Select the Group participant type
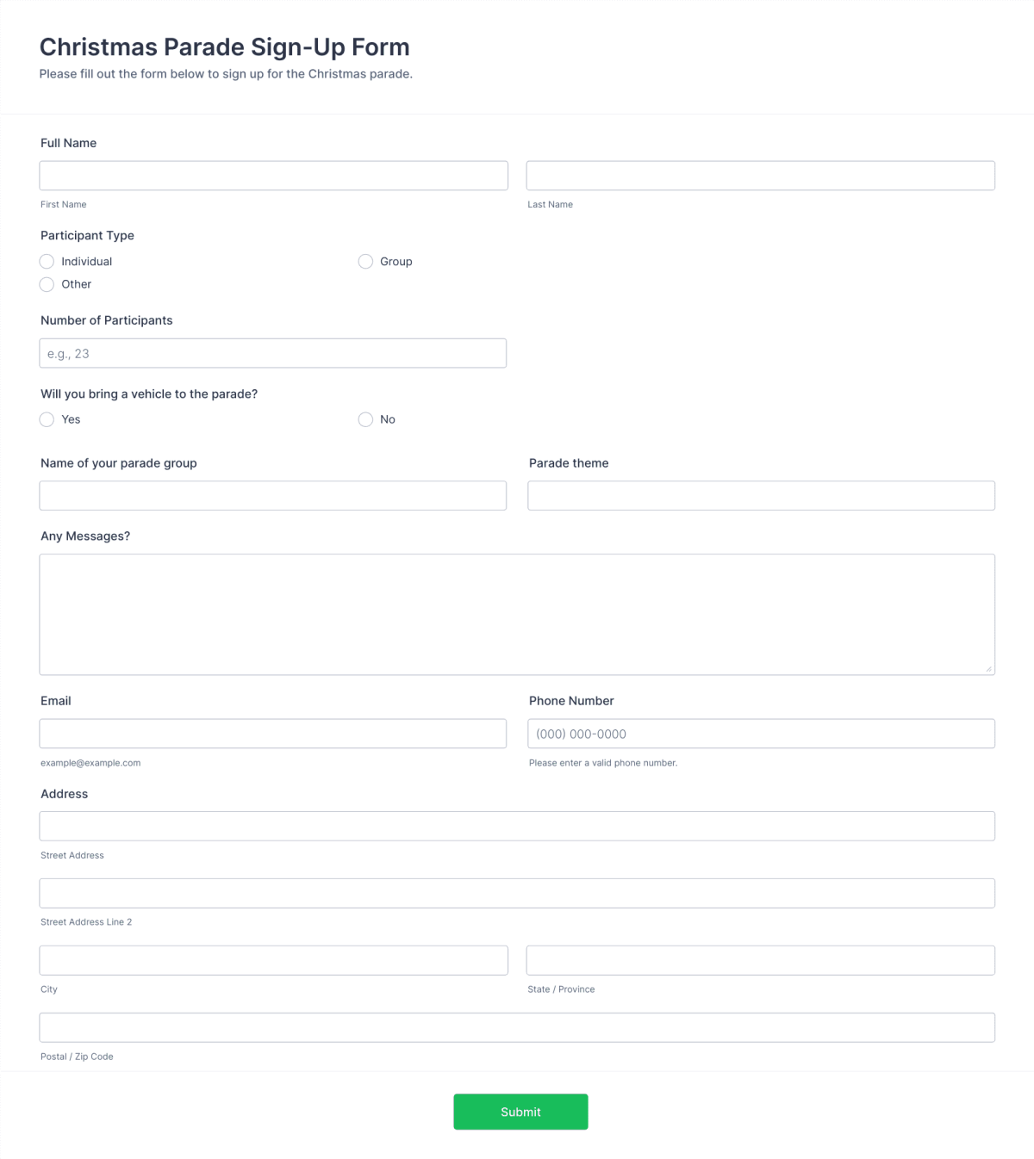This screenshot has height=1159, width=1034. coord(365,261)
